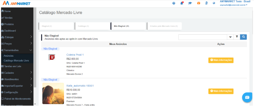The image size is (254, 106).
Task: Click the Ações column header
Action: (x=221, y=44)
